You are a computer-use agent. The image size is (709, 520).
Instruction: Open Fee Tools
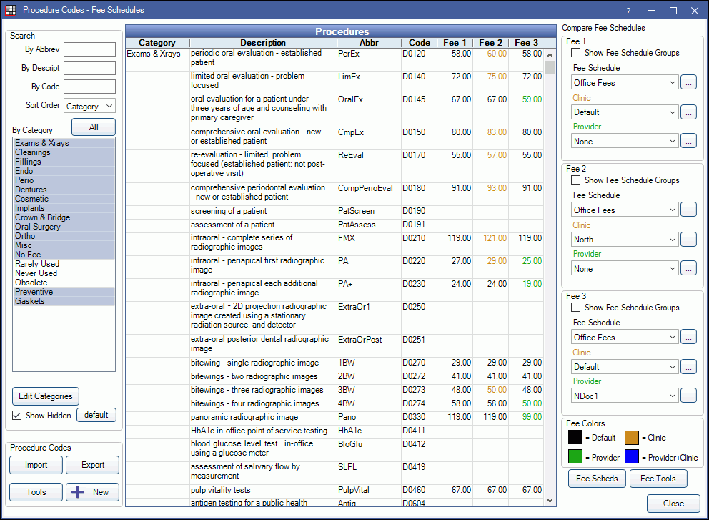[658, 479]
